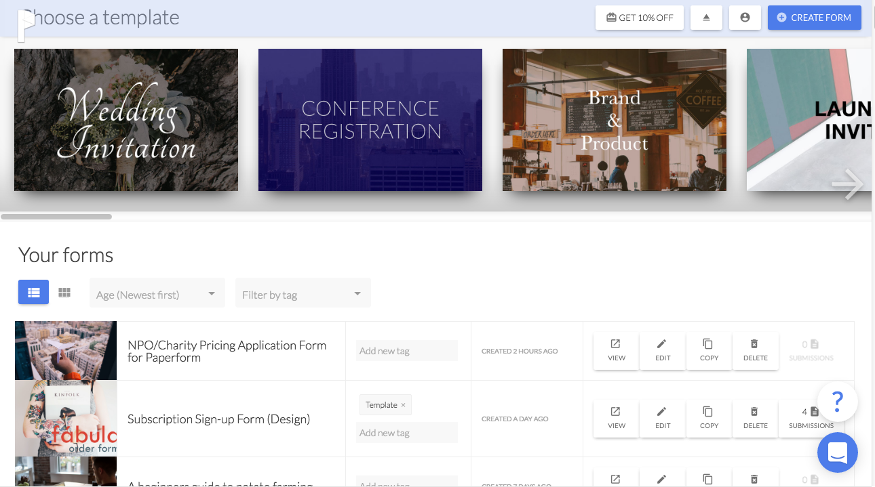Open NPO/Charity Pricing Application Form thumbnail
The height and width of the screenshot is (487, 875).
[66, 351]
